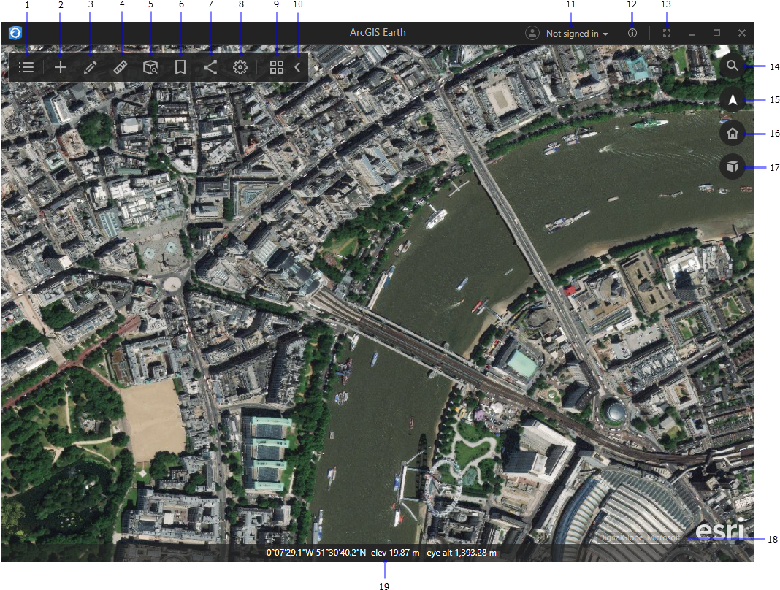The height and width of the screenshot is (590, 780).
Task: Open the Search magnifier button
Action: pos(733,66)
